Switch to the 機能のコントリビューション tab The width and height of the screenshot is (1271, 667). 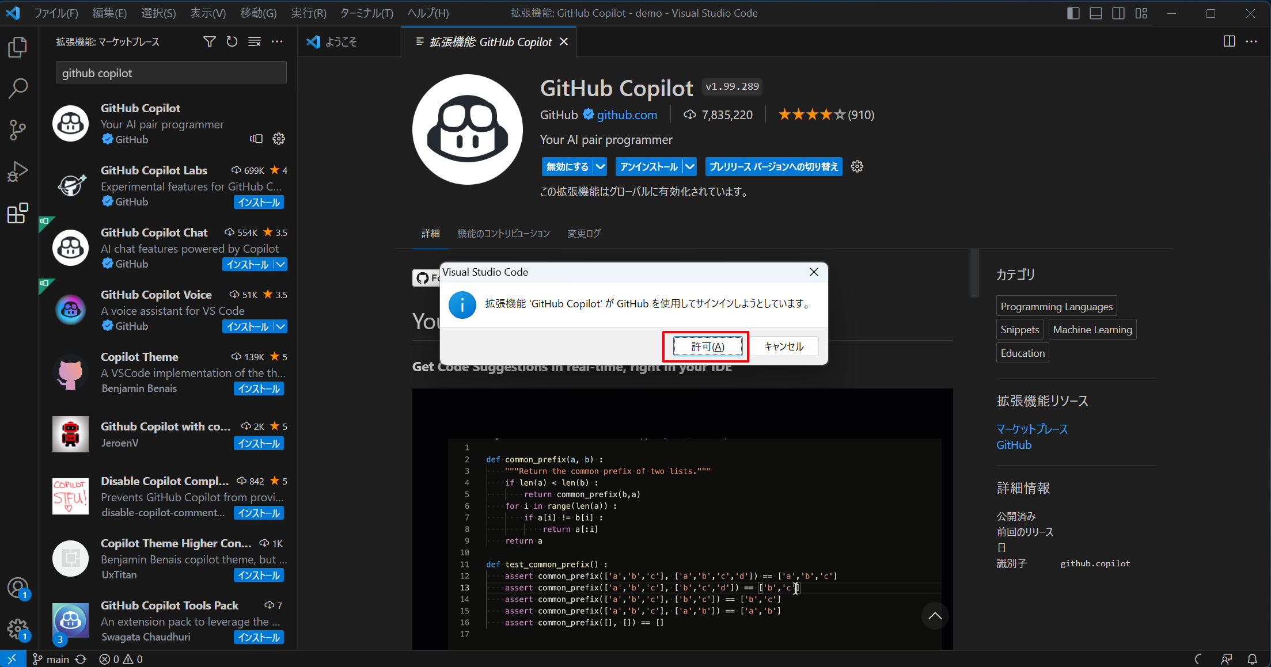click(503, 233)
